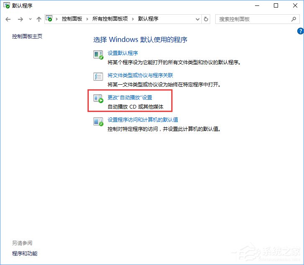Go to 控制面板主页
Image resolution: width=304 pixels, height=265 pixels.
(x=27, y=36)
